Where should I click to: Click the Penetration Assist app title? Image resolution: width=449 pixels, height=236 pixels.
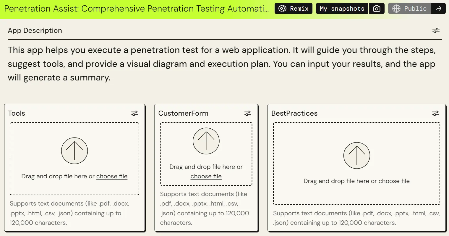[x=137, y=9]
